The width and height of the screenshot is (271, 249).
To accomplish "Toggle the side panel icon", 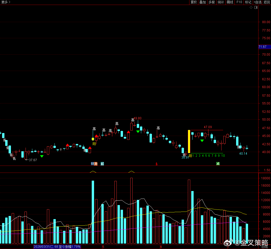I will 256,8.
